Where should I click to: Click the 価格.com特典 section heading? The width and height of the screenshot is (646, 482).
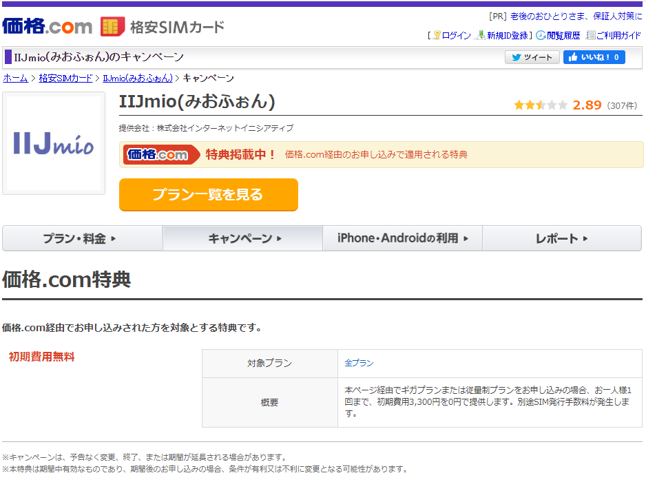coord(66,280)
